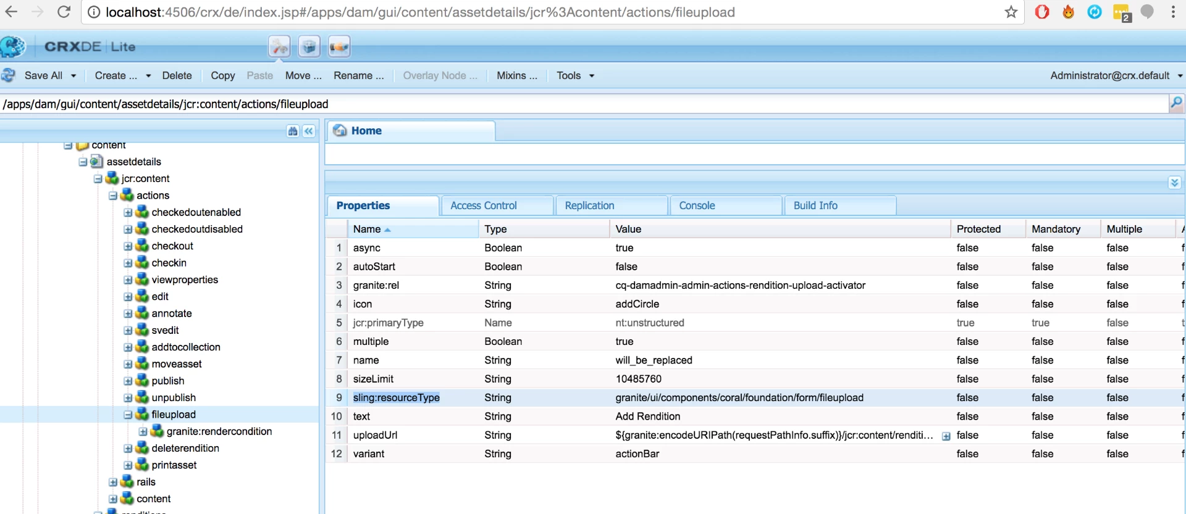Select the Home tab
This screenshot has height=514, width=1186.
pos(411,131)
